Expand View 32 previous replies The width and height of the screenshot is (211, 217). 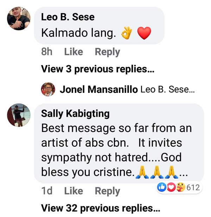100,208
